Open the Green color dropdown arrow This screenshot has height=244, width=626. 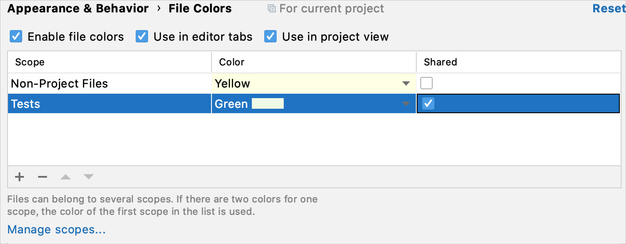(x=405, y=104)
